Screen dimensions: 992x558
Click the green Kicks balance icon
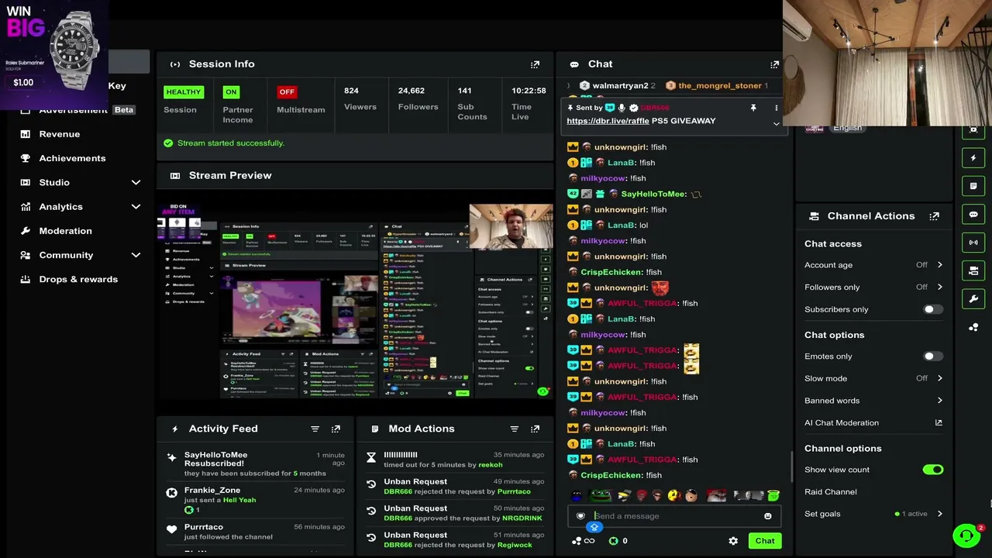click(x=613, y=541)
